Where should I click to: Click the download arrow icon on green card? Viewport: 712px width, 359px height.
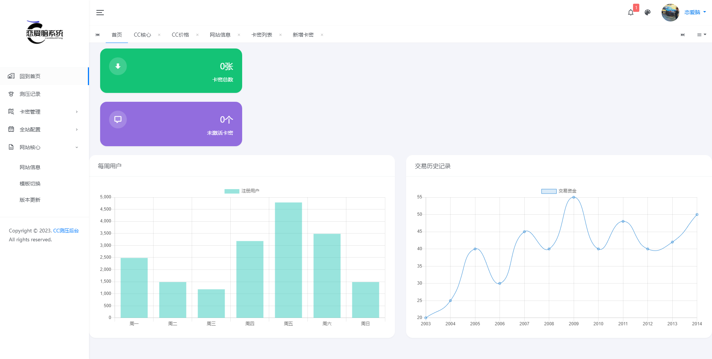(118, 66)
